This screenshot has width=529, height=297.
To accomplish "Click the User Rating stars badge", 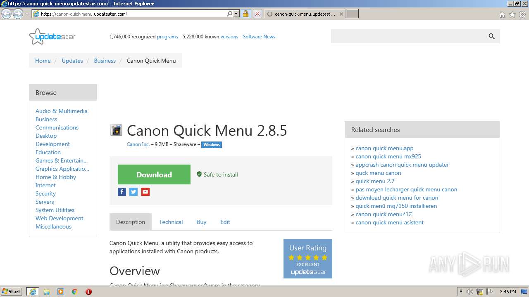I will click(x=308, y=259).
